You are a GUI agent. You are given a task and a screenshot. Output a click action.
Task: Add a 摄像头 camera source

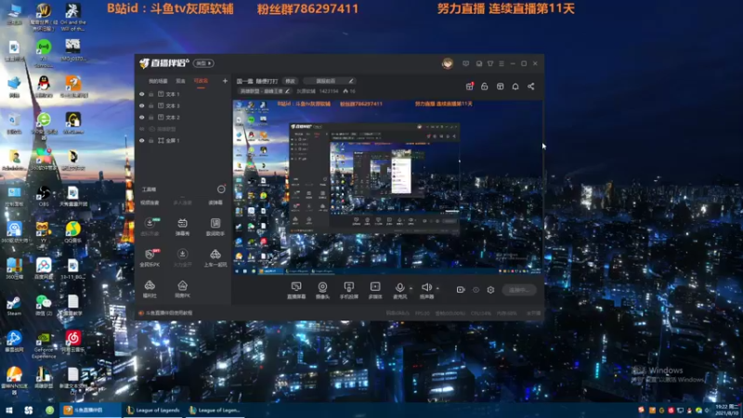pos(322,290)
